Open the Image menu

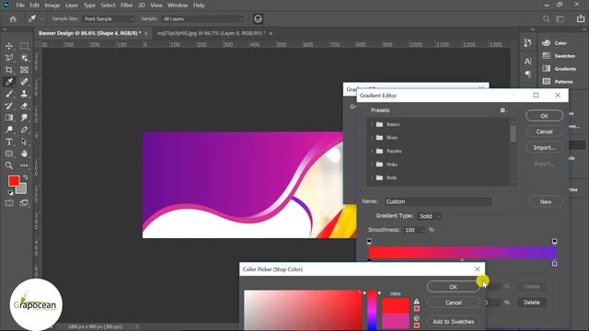pos(52,6)
